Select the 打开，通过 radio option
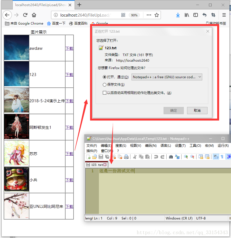This screenshot has width=231, height=238. pos(104,77)
